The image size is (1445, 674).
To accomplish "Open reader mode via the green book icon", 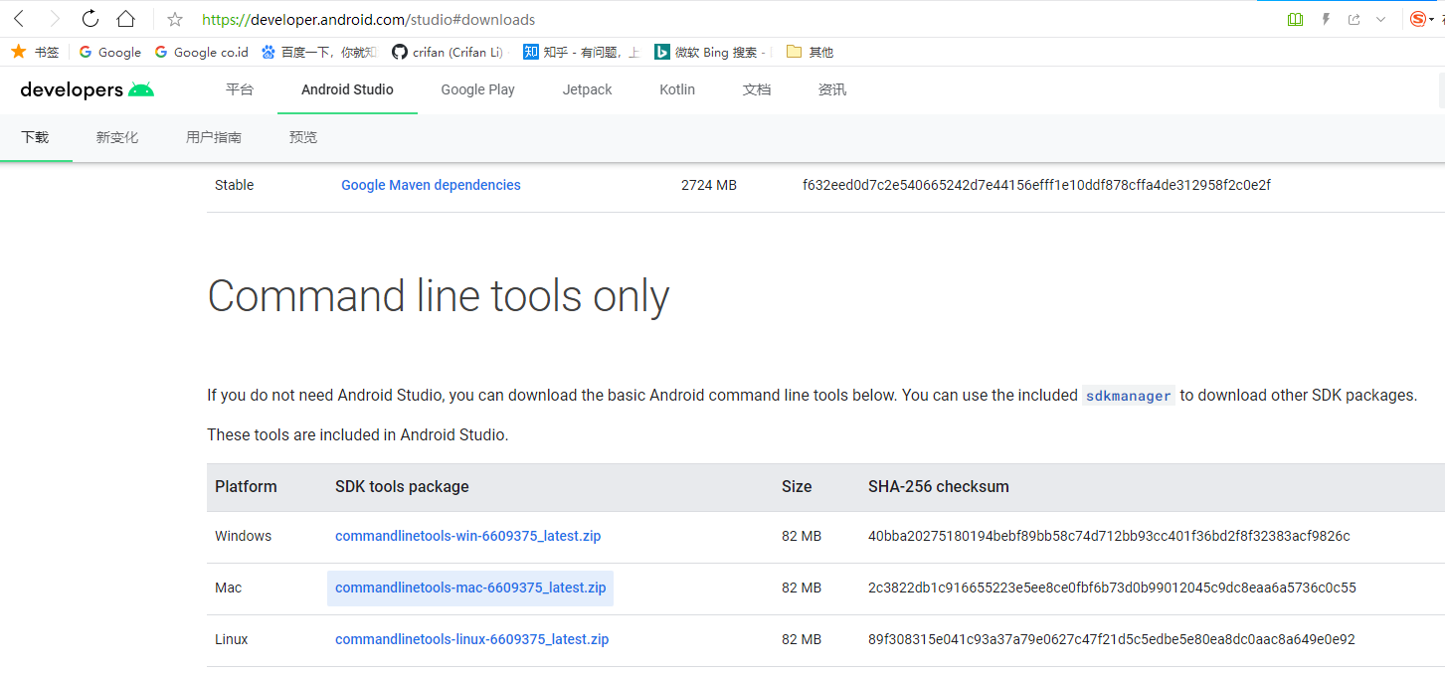I will click(1295, 19).
